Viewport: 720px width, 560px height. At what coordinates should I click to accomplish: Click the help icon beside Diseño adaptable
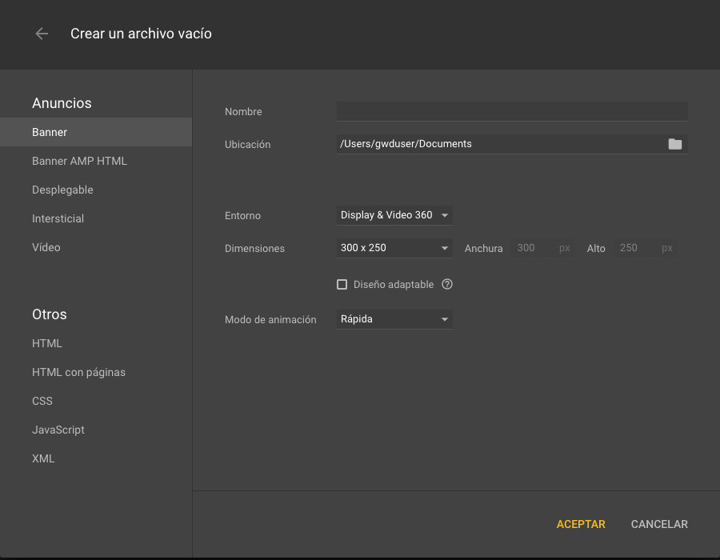447,284
